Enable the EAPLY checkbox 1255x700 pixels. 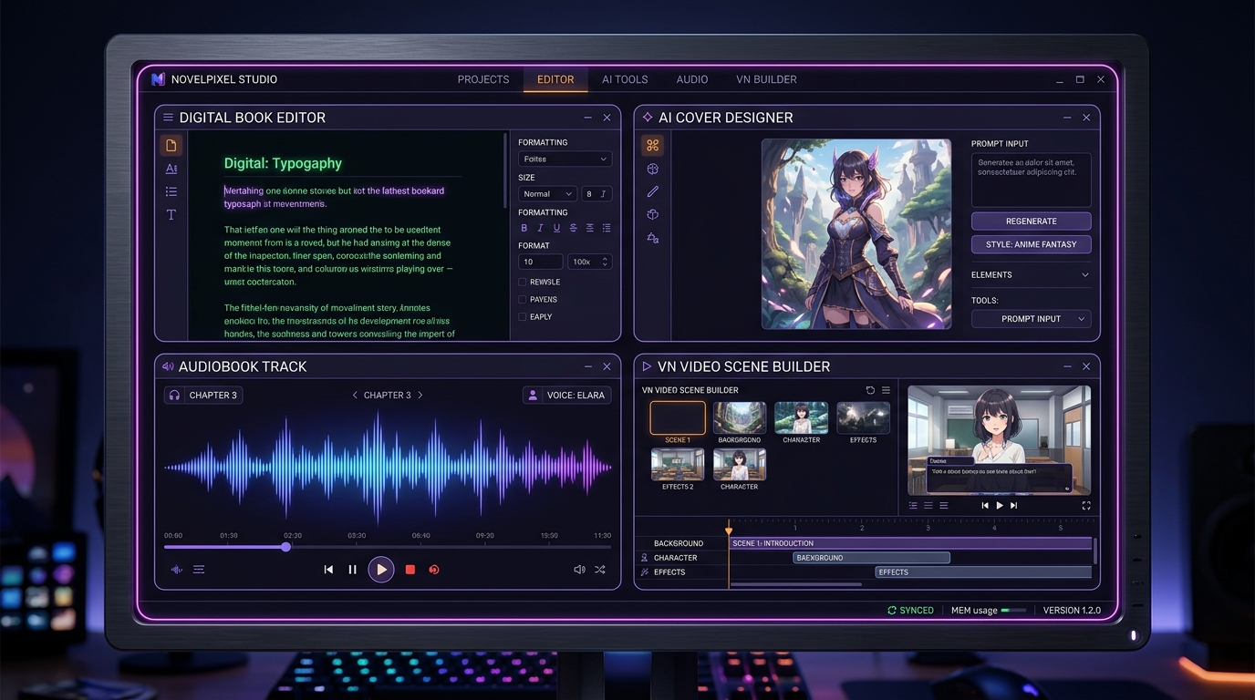coord(523,316)
